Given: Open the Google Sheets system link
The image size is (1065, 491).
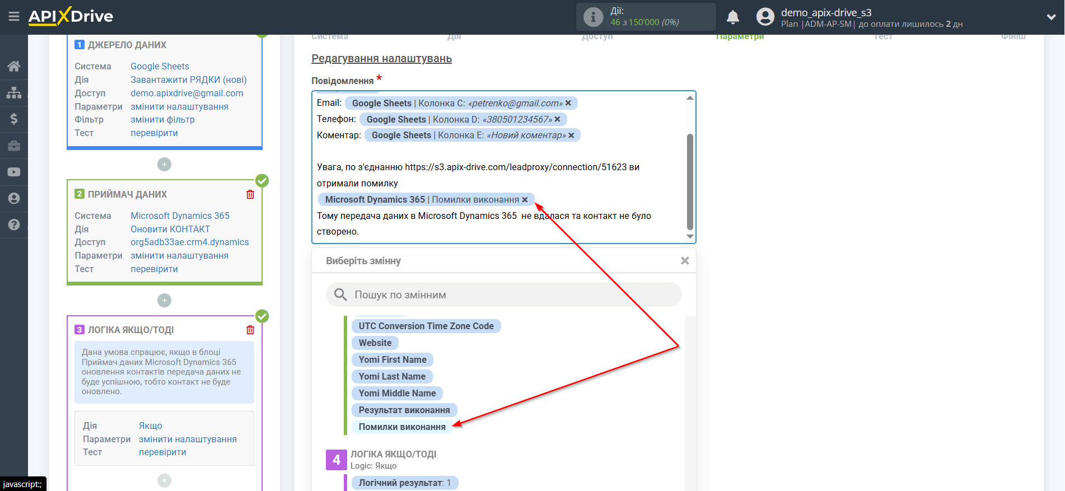Looking at the screenshot, I should pos(160,66).
